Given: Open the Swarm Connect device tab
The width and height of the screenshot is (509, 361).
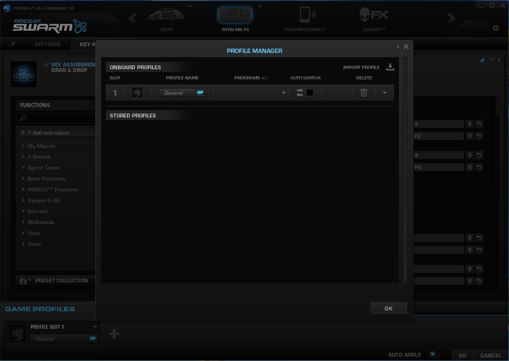Looking at the screenshot, I should pos(305,19).
